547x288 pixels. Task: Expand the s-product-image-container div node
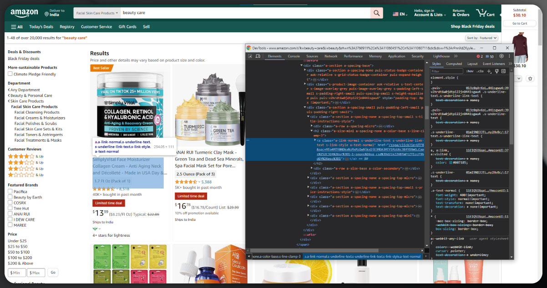point(304,84)
